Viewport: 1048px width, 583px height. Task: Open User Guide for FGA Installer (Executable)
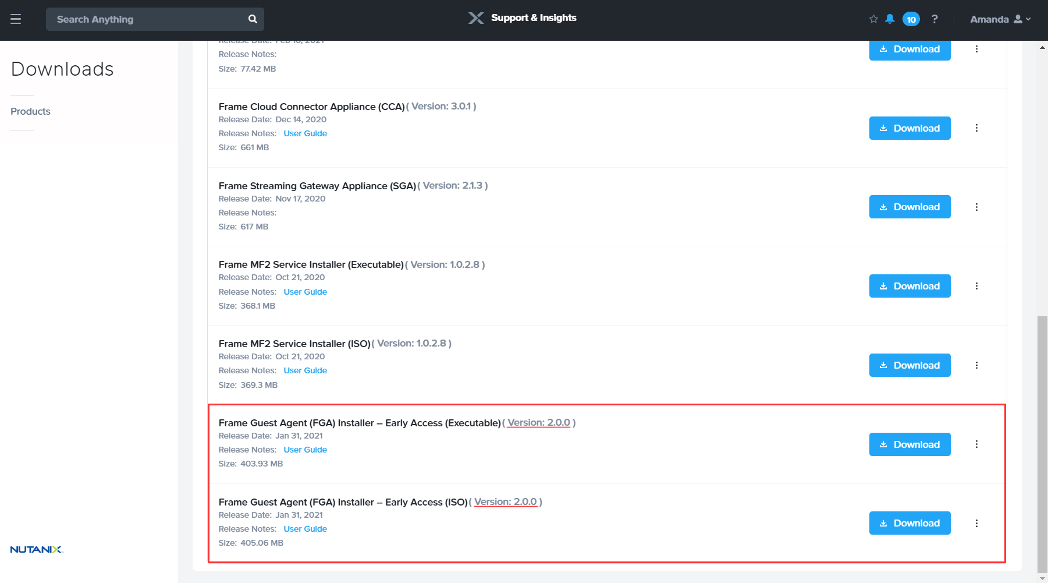pos(305,450)
